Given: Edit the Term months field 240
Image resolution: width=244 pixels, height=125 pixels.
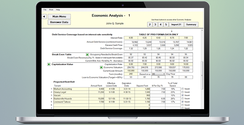Looking at the screenshot, I should tap(131, 74).
